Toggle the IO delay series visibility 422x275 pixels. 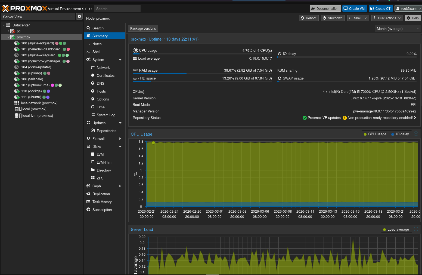pyautogui.click(x=400, y=134)
